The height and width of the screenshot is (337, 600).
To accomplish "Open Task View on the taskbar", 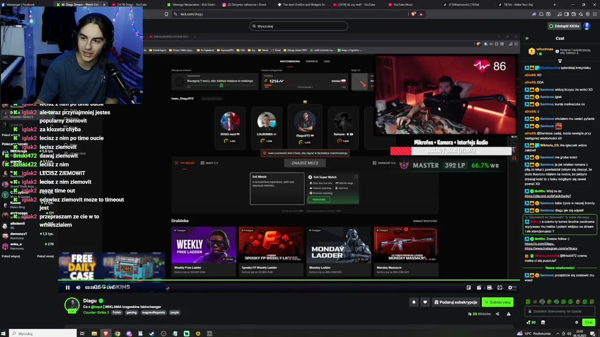I will [82, 334].
